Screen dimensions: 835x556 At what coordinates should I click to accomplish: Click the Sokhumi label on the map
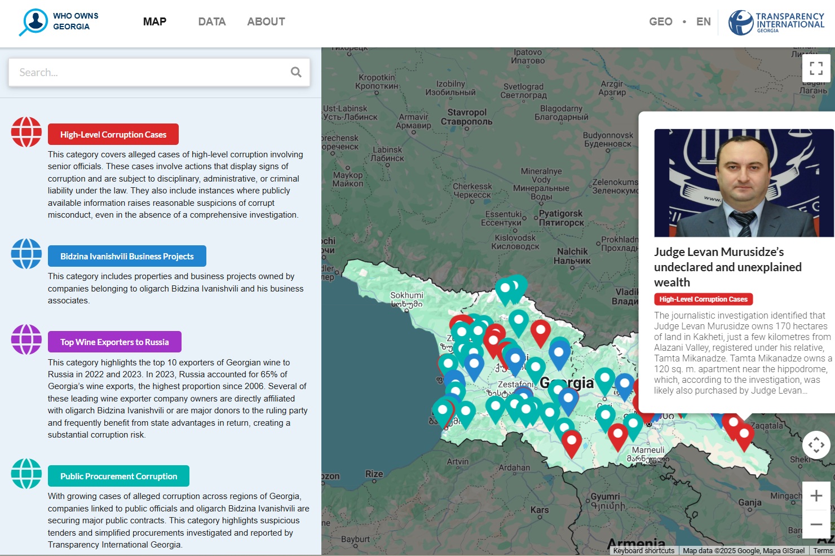click(407, 299)
